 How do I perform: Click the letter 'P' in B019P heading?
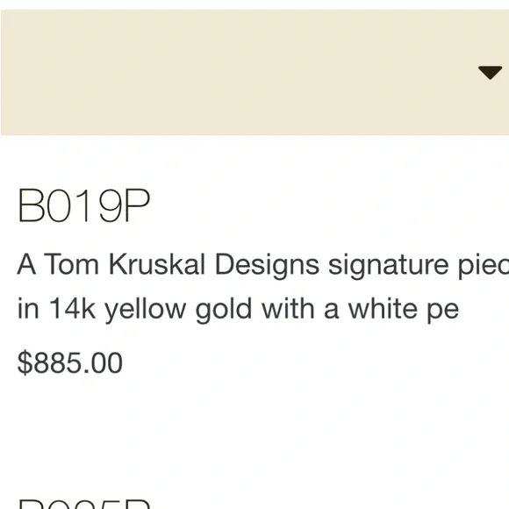click(x=137, y=205)
